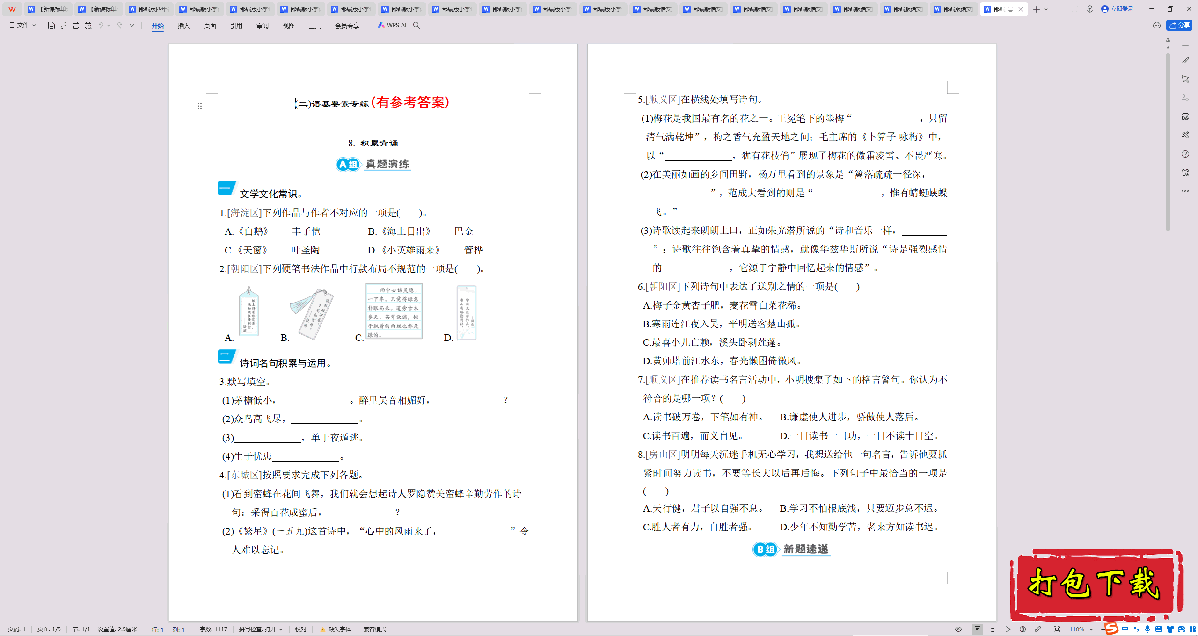Click the play reading mode icon
1198x636 pixels.
[1008, 629]
